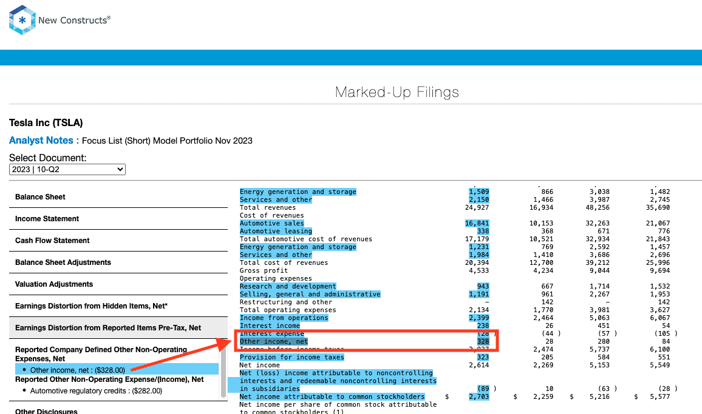Click highlighted 'Automotive leasing' cost line item
Viewport: 702px width, 414px height.
coord(276,231)
